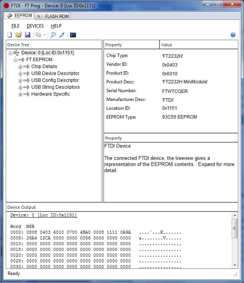Select the Chip Details tree item

pyautogui.click(x=44, y=67)
